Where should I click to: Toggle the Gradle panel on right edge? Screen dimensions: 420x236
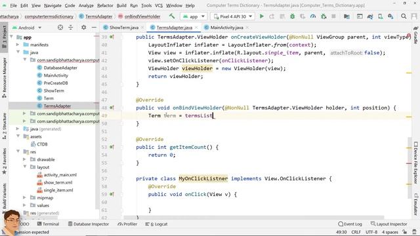click(415, 35)
